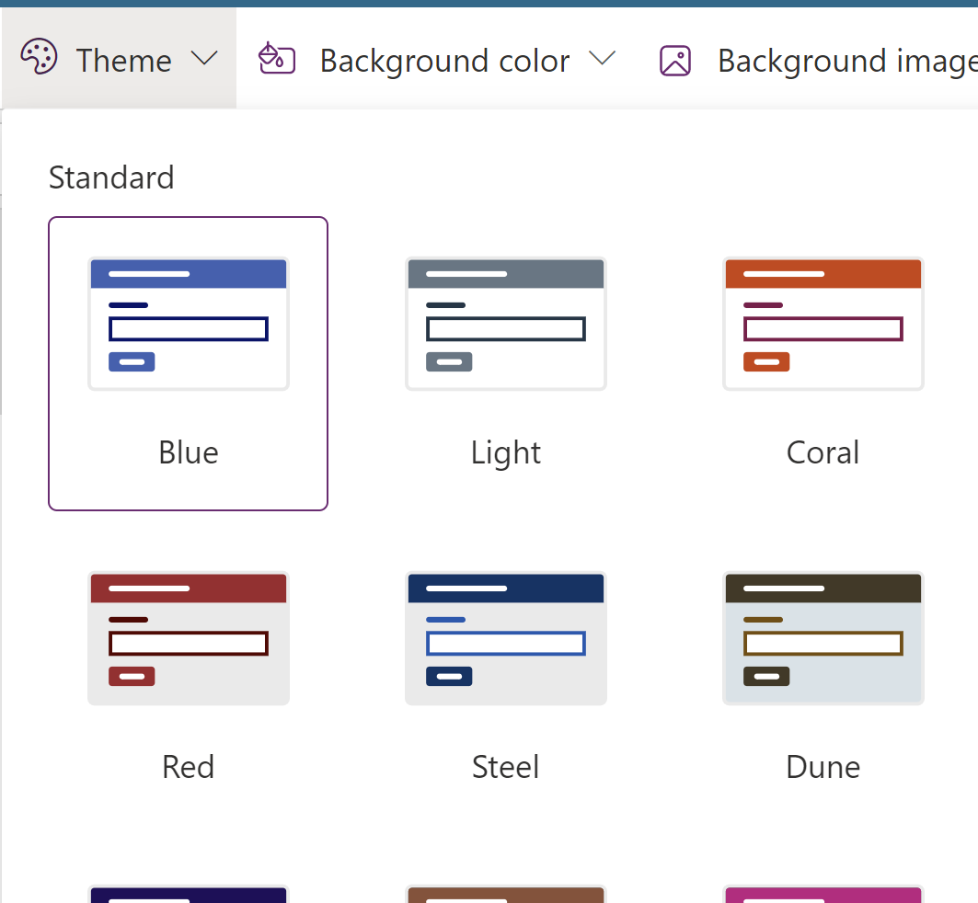
Task: Select the brown theme in bottom row
Action: [x=505, y=894]
